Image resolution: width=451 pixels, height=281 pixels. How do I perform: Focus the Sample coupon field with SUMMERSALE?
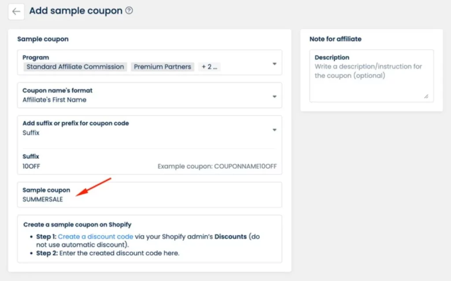pos(150,195)
